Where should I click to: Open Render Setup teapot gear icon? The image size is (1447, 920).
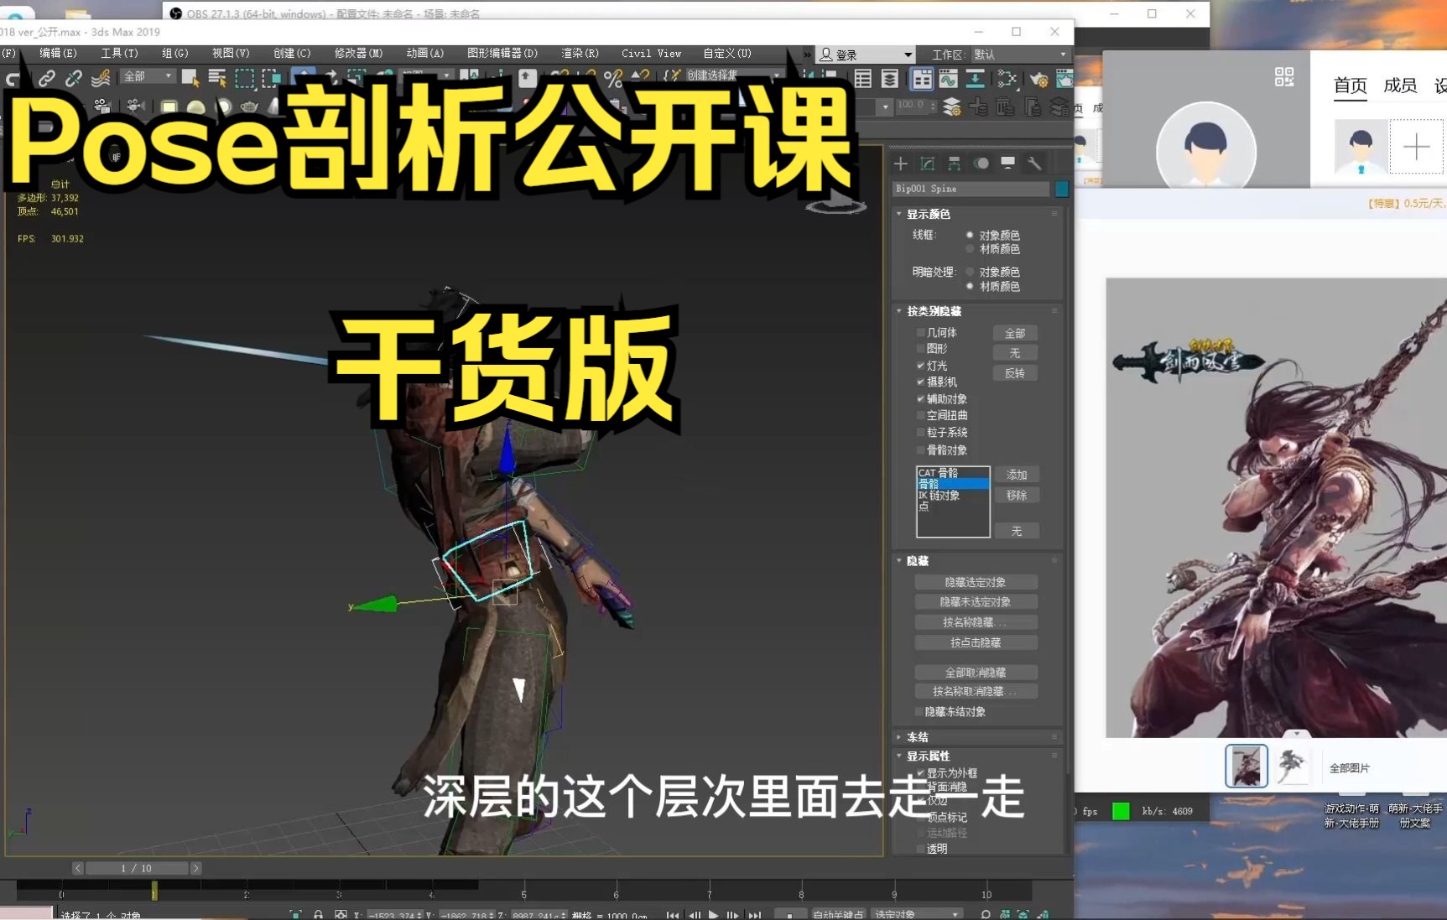click(1039, 79)
